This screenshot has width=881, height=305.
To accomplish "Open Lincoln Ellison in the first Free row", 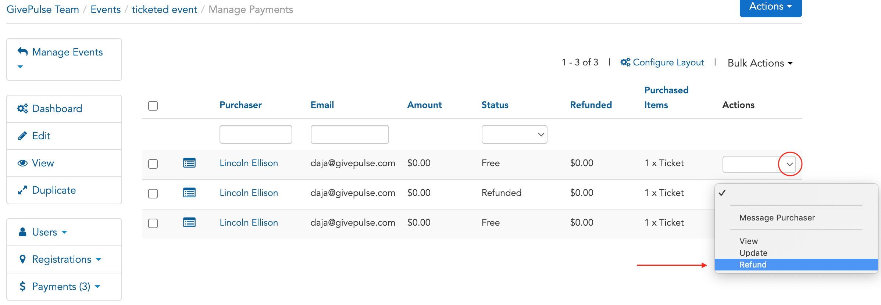I will tap(249, 163).
